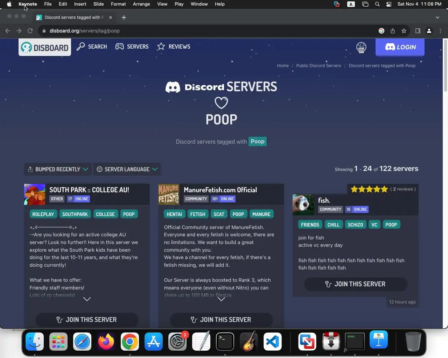Click the ManureFetish.com Official title

coord(220,190)
